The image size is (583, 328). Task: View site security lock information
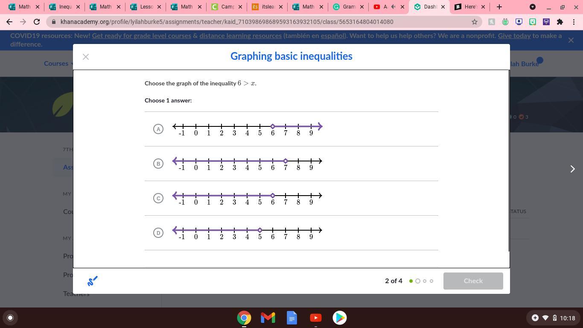[53, 22]
